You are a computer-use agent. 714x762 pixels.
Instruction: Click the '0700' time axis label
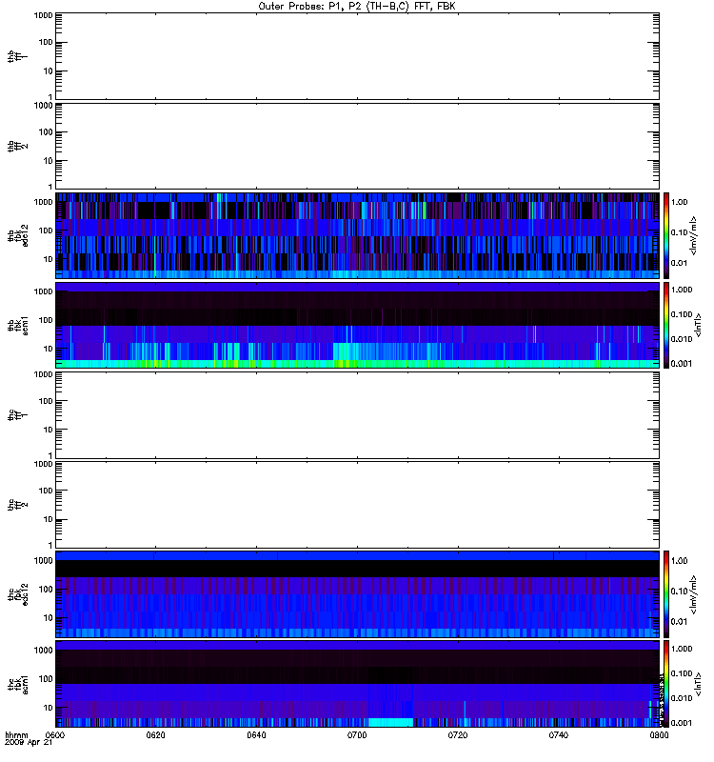click(x=357, y=735)
